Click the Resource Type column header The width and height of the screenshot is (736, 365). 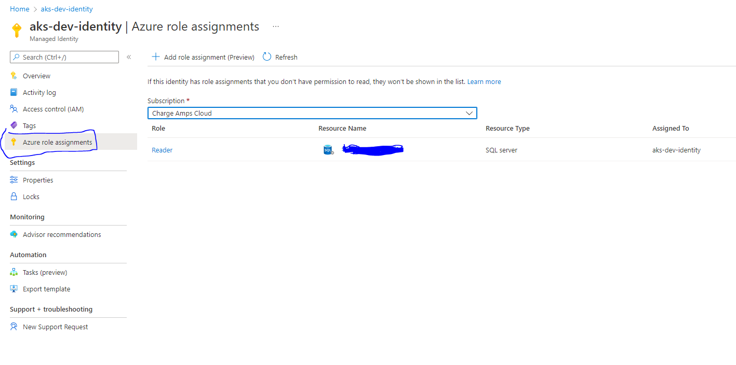507,128
